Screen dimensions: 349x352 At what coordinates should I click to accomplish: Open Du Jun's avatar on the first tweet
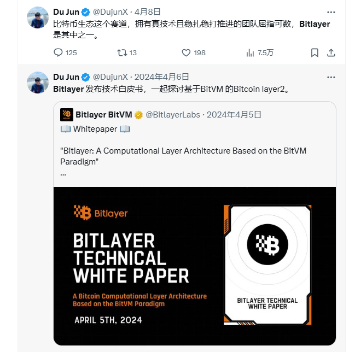click(x=38, y=17)
